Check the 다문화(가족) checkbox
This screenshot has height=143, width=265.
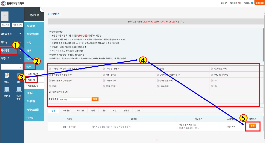click(x=158, y=86)
